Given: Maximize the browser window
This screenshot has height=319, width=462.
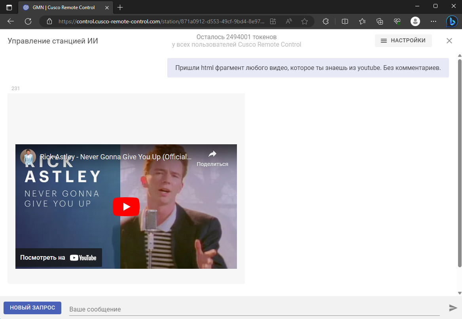Looking at the screenshot, I should (x=435, y=6).
